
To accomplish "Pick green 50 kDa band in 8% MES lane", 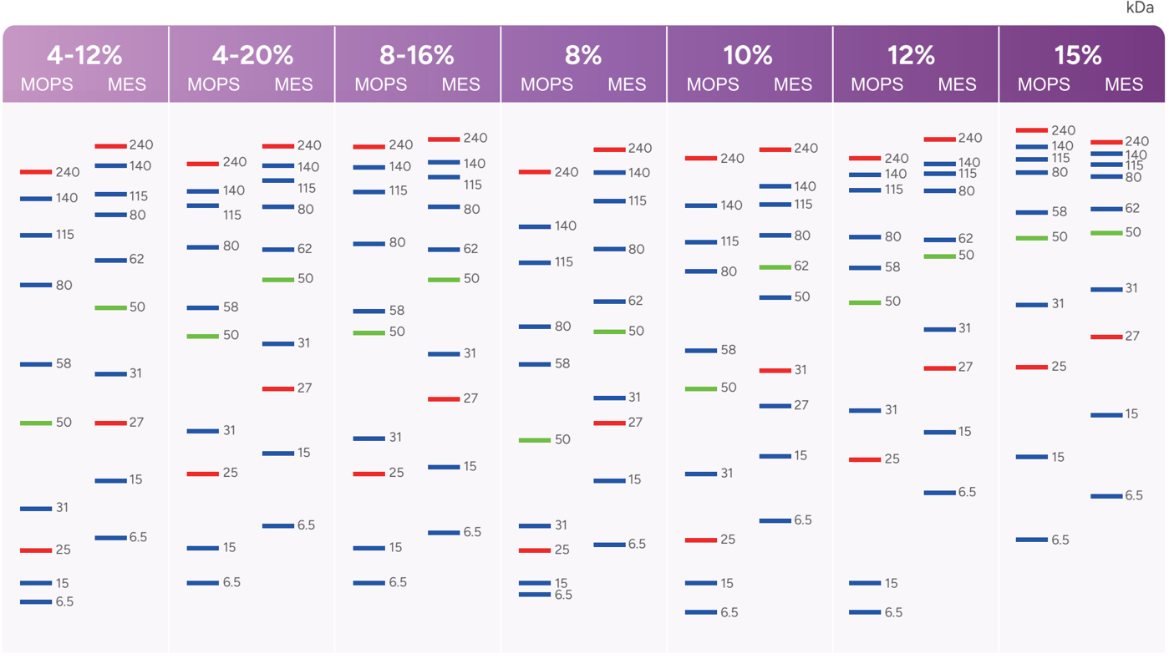I will 609,332.
